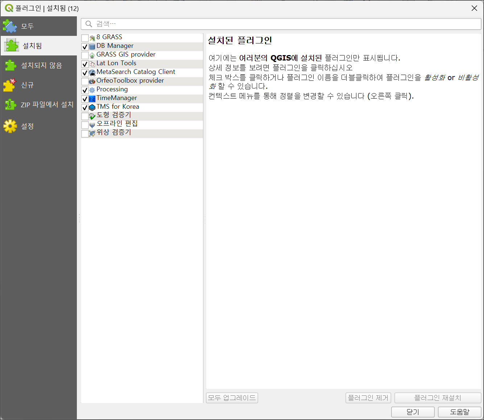Image resolution: width=484 pixels, height=420 pixels.
Task: Uncheck the TMS for Korea checkbox
Action: pos(85,108)
